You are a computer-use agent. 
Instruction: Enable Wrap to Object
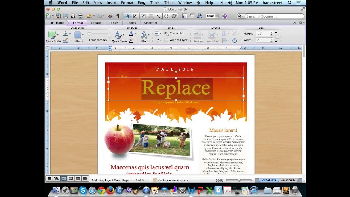coord(167,40)
